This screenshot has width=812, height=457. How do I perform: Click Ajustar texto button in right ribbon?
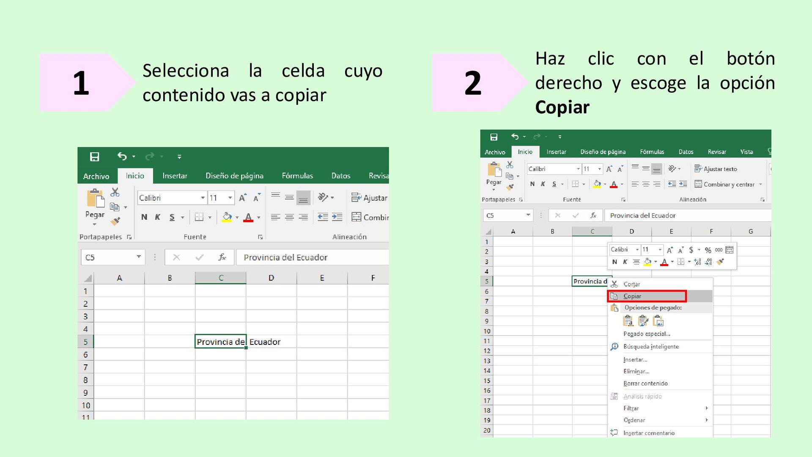pos(716,169)
